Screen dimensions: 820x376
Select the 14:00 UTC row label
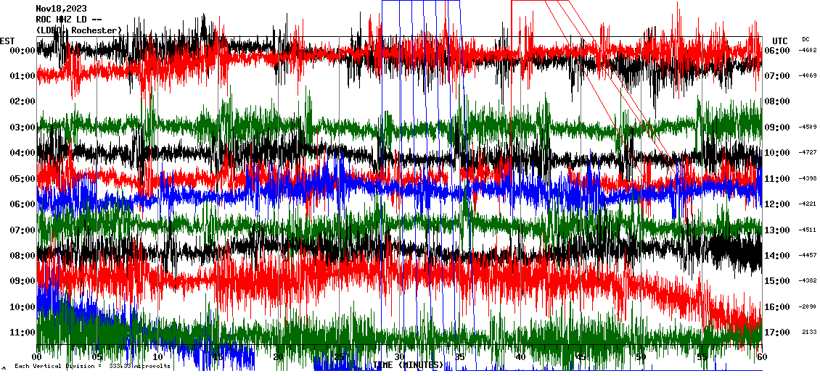pyautogui.click(x=776, y=256)
